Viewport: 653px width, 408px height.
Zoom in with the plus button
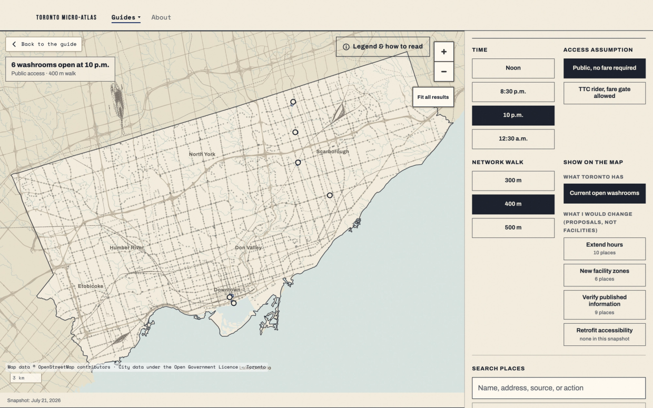(x=443, y=52)
